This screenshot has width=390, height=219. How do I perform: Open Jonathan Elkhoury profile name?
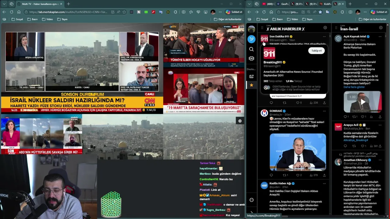pyautogui.click(x=355, y=160)
